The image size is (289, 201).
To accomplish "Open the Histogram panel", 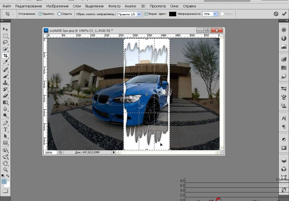I will click(284, 47).
